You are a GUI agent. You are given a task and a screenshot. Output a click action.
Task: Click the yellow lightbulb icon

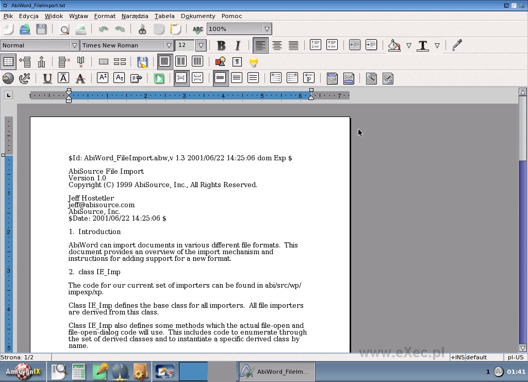[x=254, y=61]
